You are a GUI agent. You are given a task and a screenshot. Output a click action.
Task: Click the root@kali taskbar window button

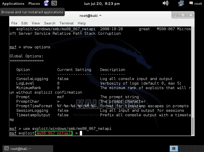pos(28,149)
